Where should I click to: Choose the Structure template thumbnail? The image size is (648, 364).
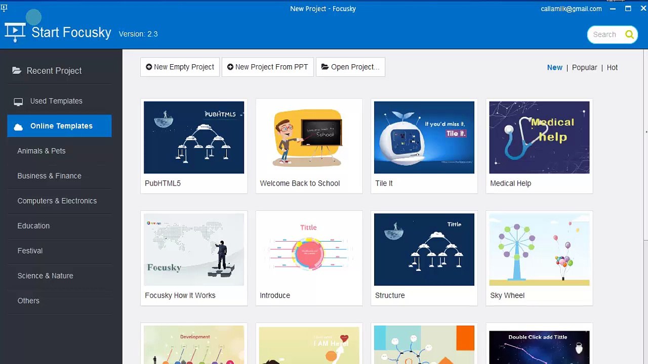pos(424,249)
